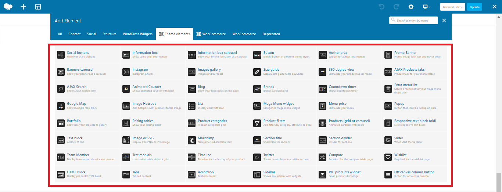Select the Timeline element name

pos(205,155)
